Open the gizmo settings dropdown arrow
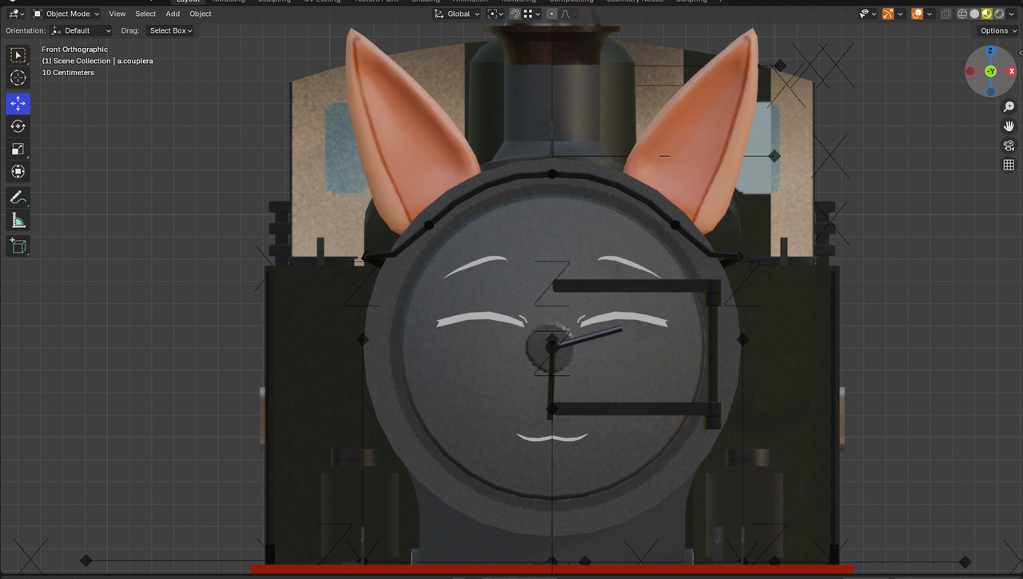 point(900,14)
